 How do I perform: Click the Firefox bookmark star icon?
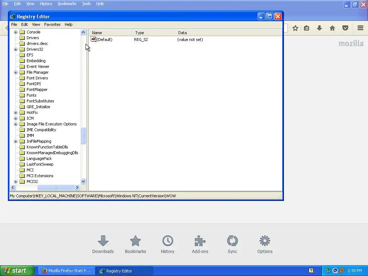coord(295,28)
